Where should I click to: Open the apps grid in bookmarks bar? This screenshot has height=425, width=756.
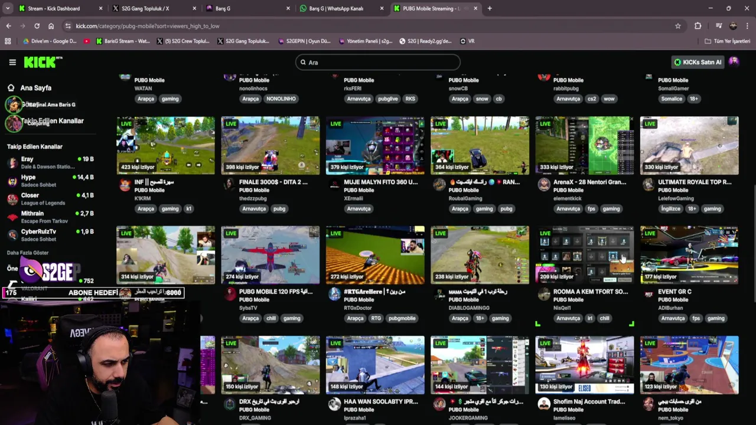tap(8, 41)
